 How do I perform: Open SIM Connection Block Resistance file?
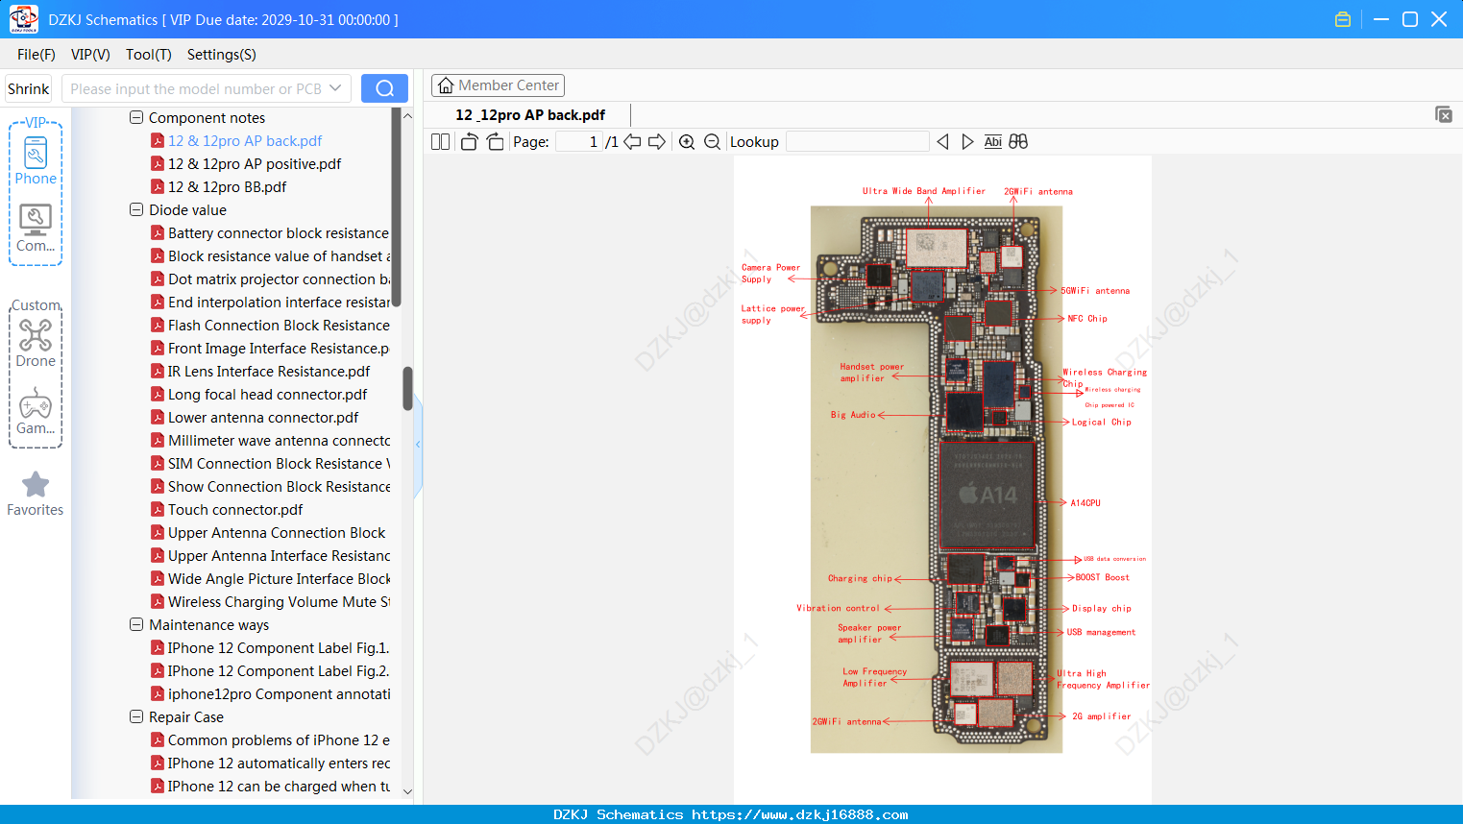(x=279, y=463)
